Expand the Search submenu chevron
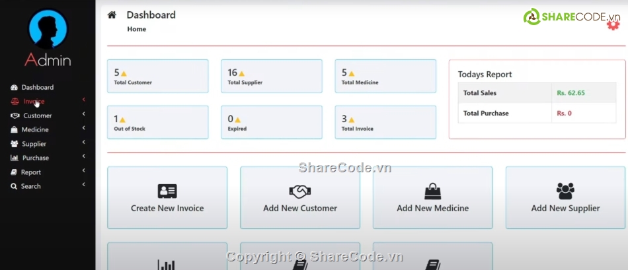This screenshot has height=270, width=628. pyautogui.click(x=84, y=184)
